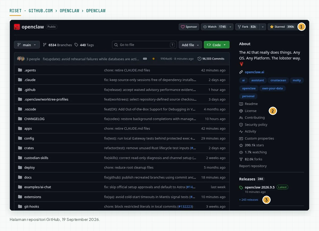This screenshot has width=319, height=231.
Task: Focus the Go to file search field
Action: point(144,45)
